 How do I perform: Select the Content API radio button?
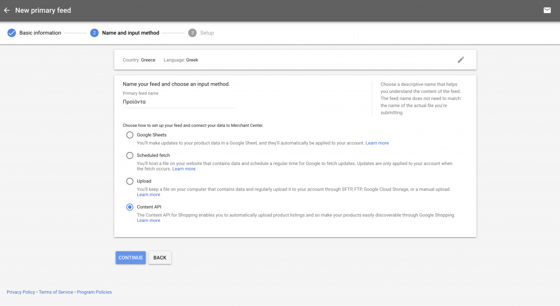pyautogui.click(x=130, y=207)
